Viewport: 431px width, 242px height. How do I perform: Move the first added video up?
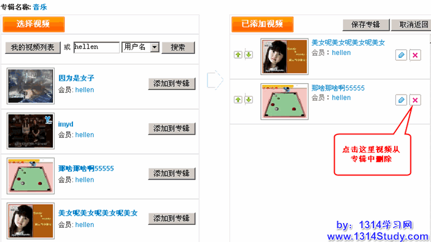pyautogui.click(x=238, y=55)
